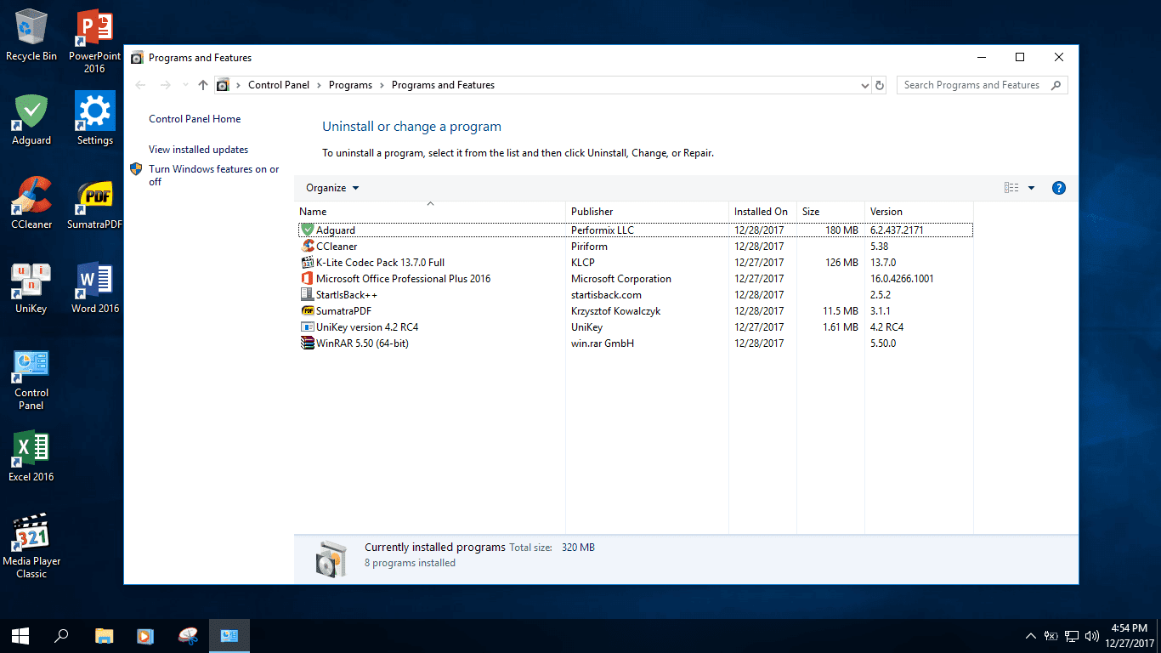Open the address bar history dropdown
1161x653 pixels.
(x=864, y=84)
